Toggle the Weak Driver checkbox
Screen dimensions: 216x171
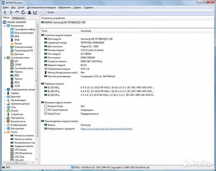[46, 113]
